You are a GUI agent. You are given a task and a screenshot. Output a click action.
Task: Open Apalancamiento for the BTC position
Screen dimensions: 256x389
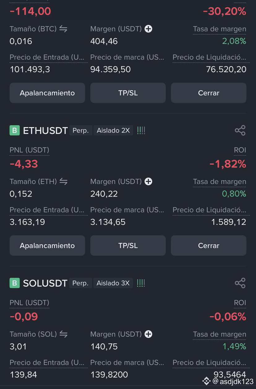(x=47, y=93)
